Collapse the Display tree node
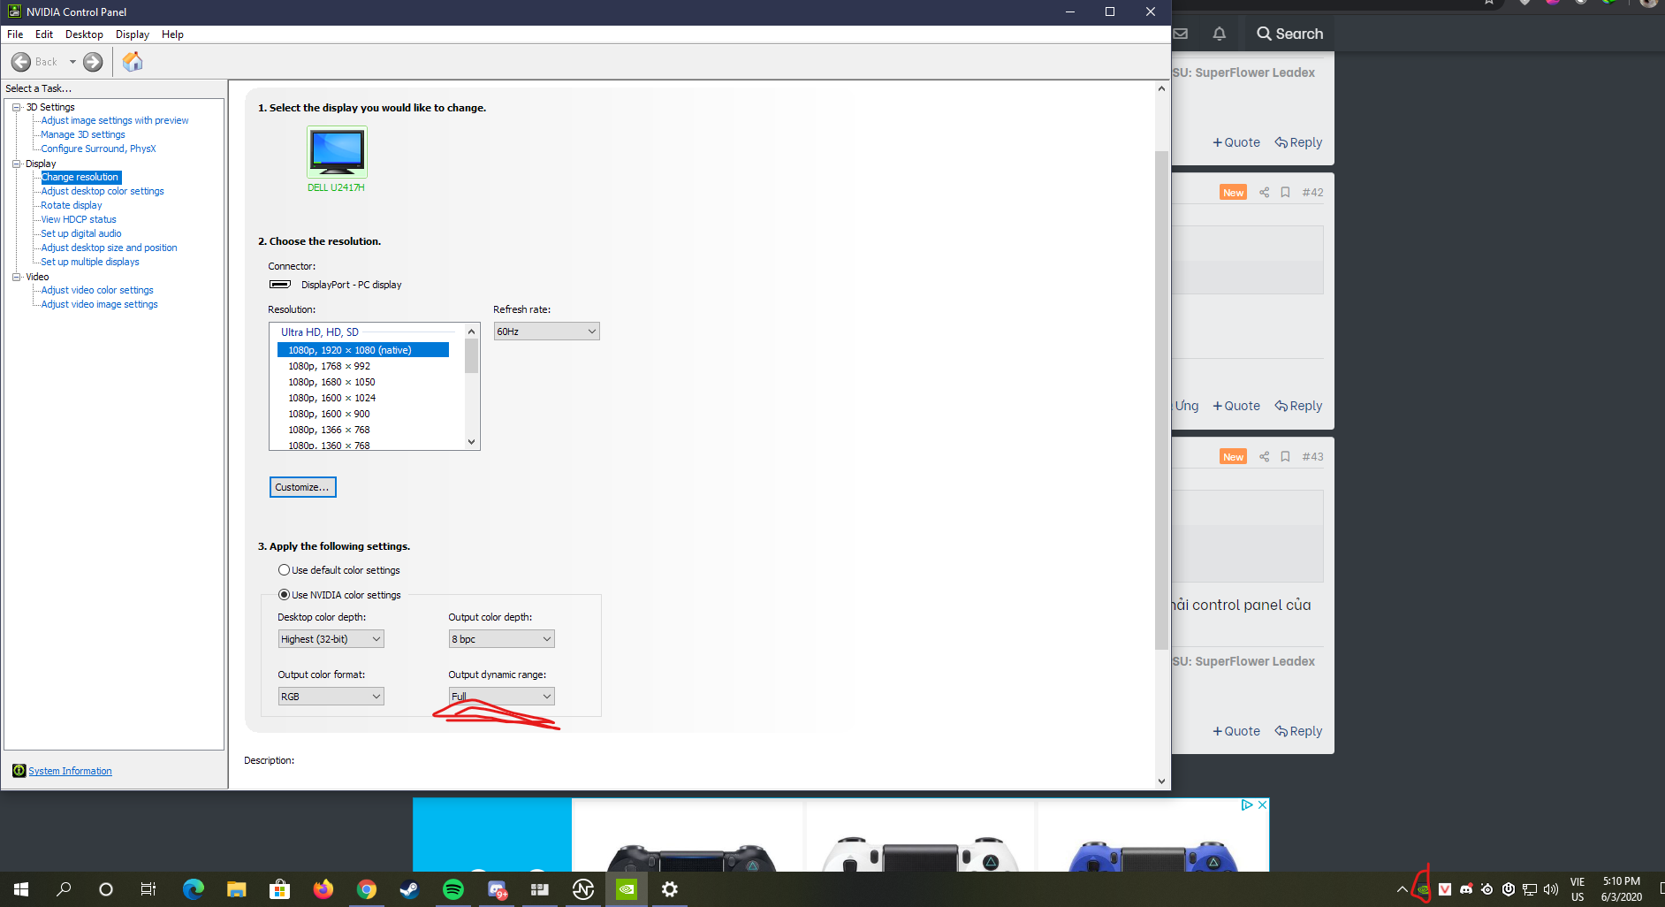Image resolution: width=1665 pixels, height=907 pixels. pos(16,164)
